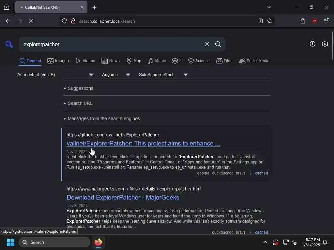Open notification bell in taskbar

(325, 242)
